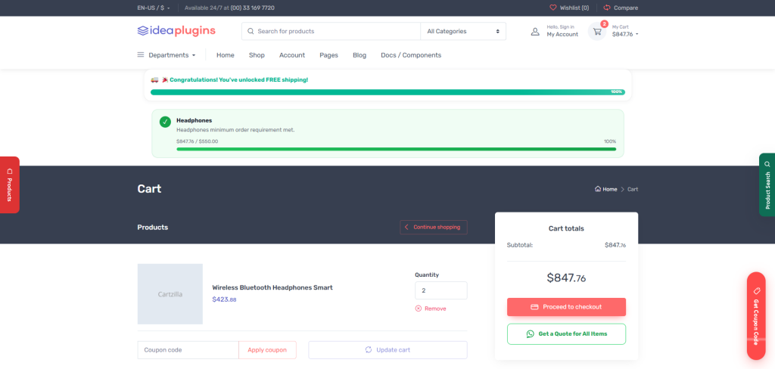Click Proceed to checkout button

(x=566, y=307)
